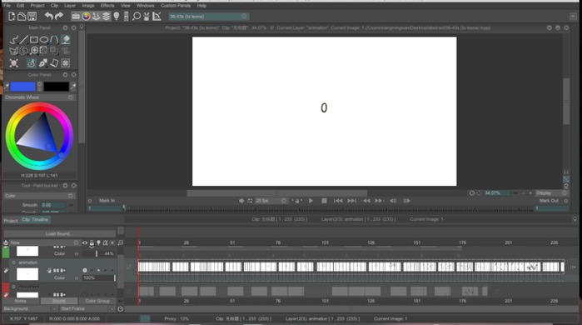The height and width of the screenshot is (325, 582).
Task: Select the Ellipse shape tool
Action: pos(44,39)
